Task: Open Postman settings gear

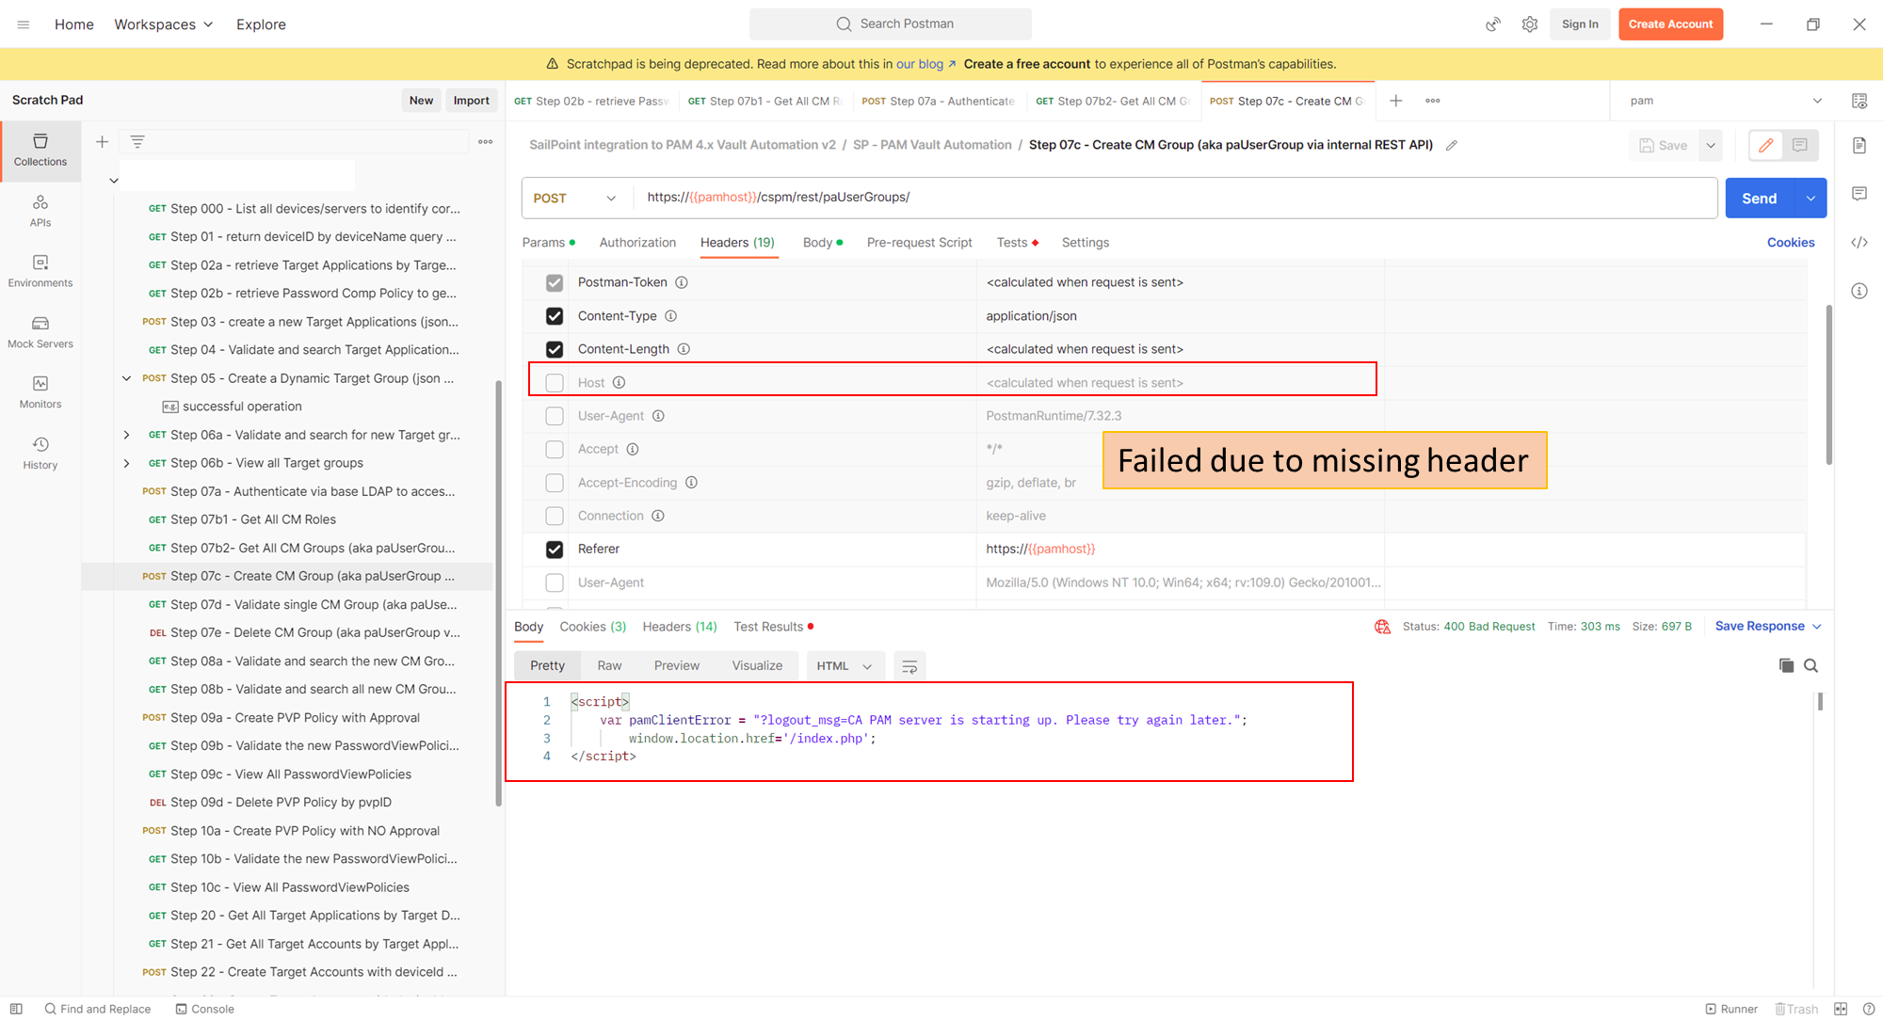Action: coord(1530,24)
